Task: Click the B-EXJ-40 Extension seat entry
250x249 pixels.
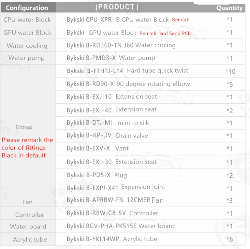Action: [111, 110]
